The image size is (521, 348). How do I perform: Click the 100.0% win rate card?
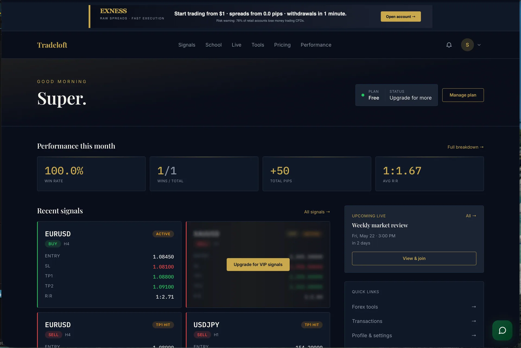coord(91,174)
